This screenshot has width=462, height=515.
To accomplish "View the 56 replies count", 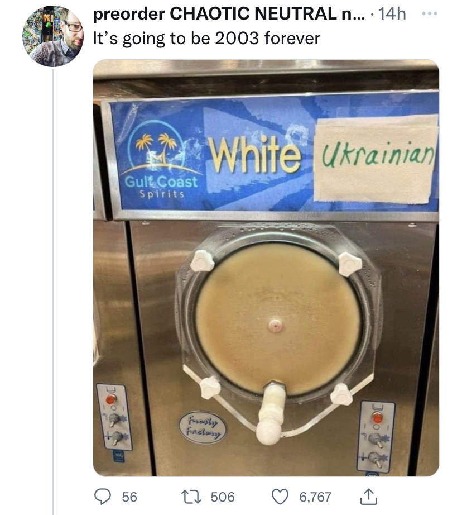I will 129,497.
